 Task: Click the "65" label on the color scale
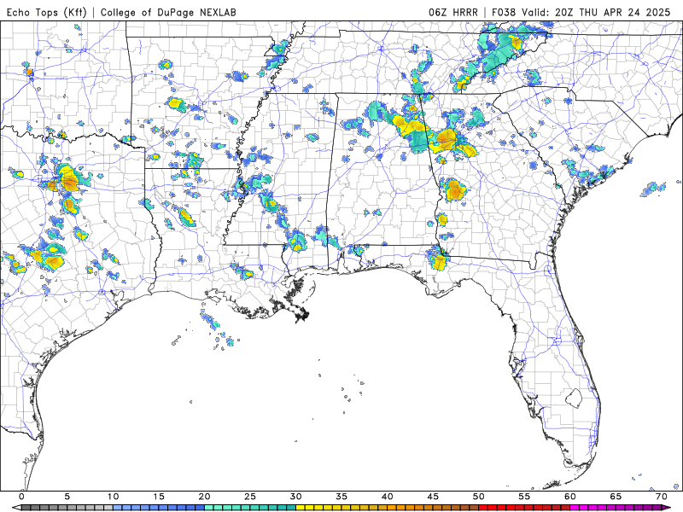(616, 497)
